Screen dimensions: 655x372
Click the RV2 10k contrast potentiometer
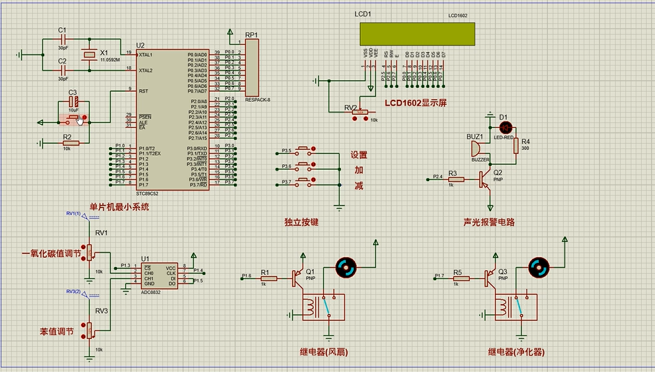point(360,112)
